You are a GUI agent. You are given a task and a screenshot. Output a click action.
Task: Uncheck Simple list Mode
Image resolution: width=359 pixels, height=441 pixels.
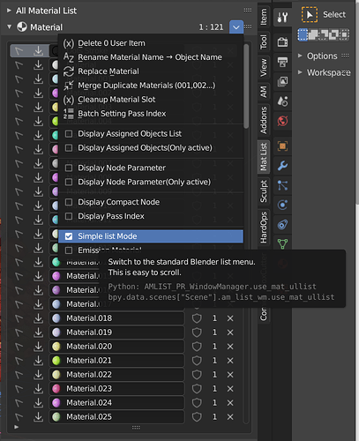(x=69, y=236)
